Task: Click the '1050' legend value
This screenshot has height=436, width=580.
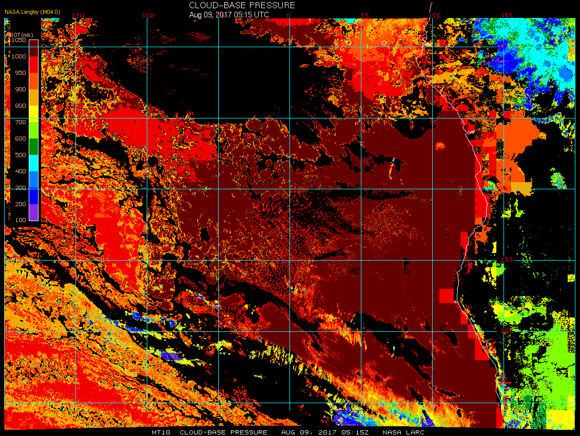Action: click(x=19, y=40)
